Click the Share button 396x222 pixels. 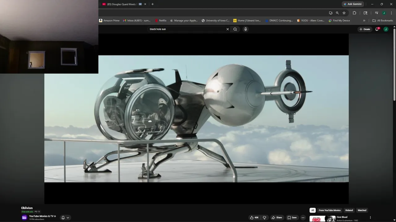tap(277, 218)
